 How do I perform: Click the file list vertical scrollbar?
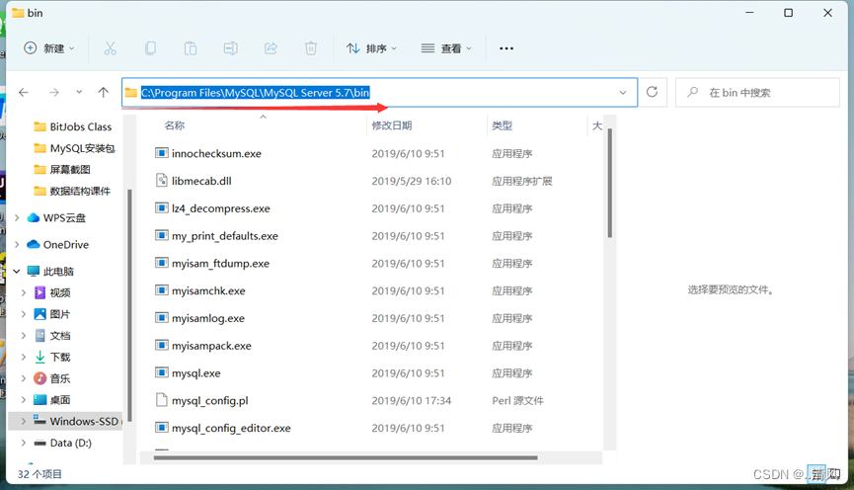[x=609, y=183]
